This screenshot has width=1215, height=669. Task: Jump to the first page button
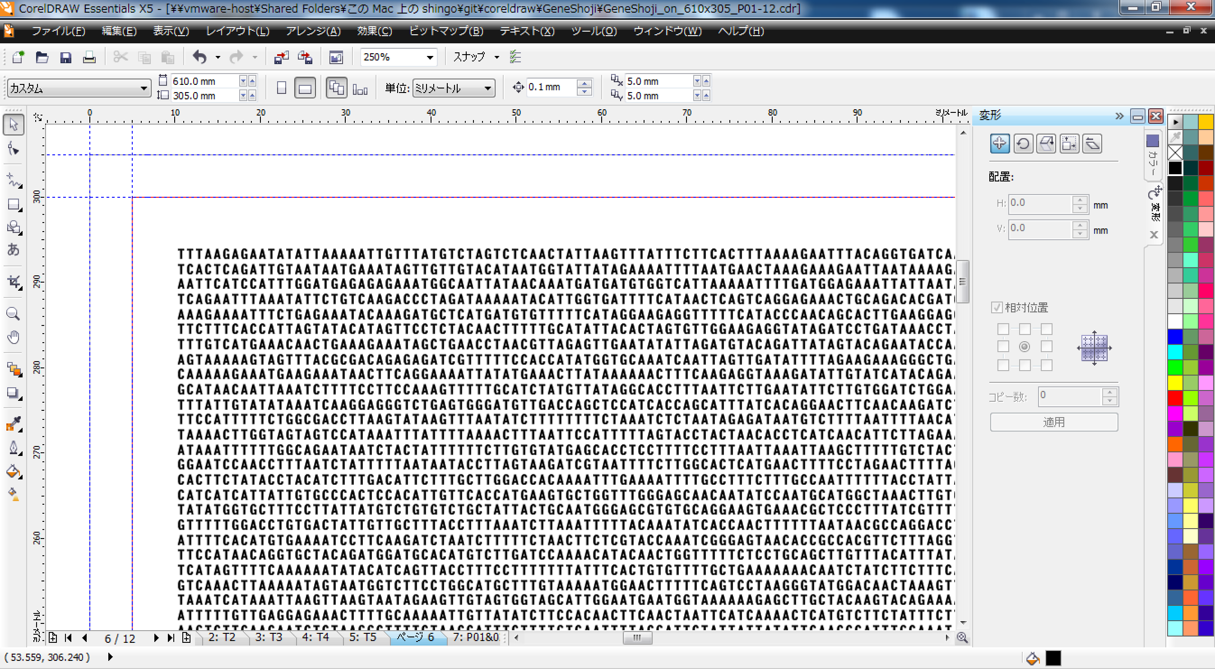[69, 638]
